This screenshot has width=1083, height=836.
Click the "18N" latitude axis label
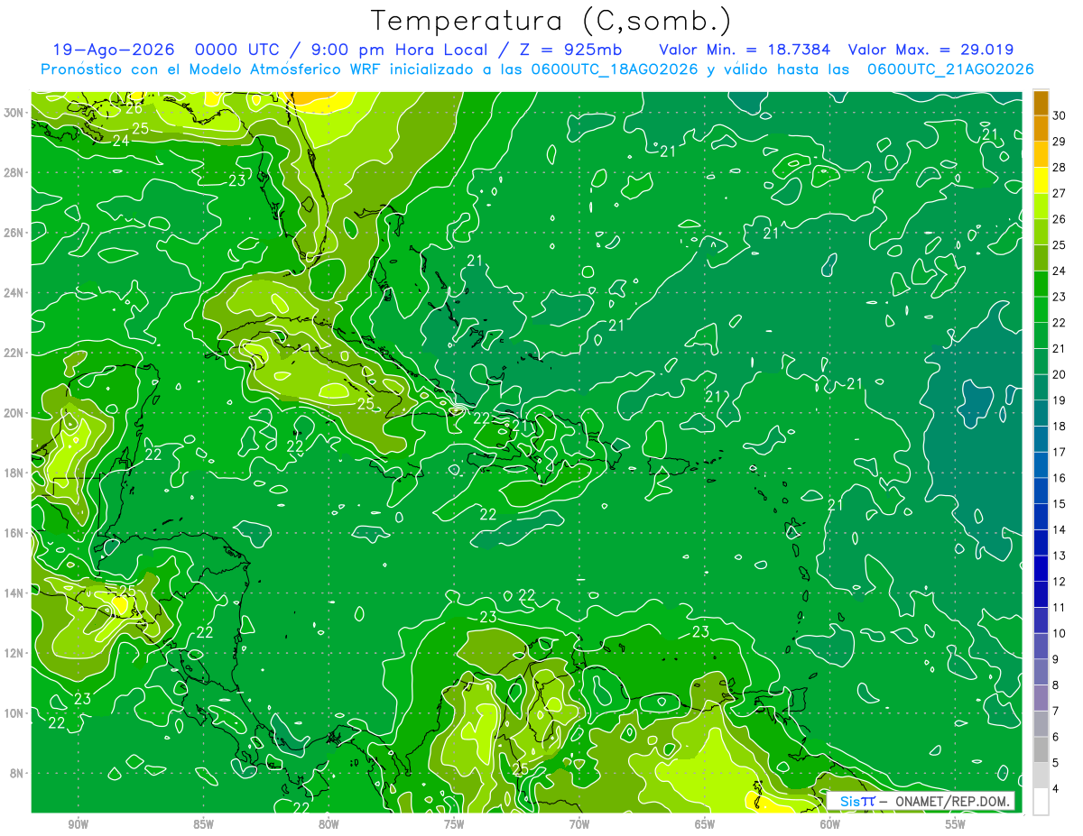point(15,473)
